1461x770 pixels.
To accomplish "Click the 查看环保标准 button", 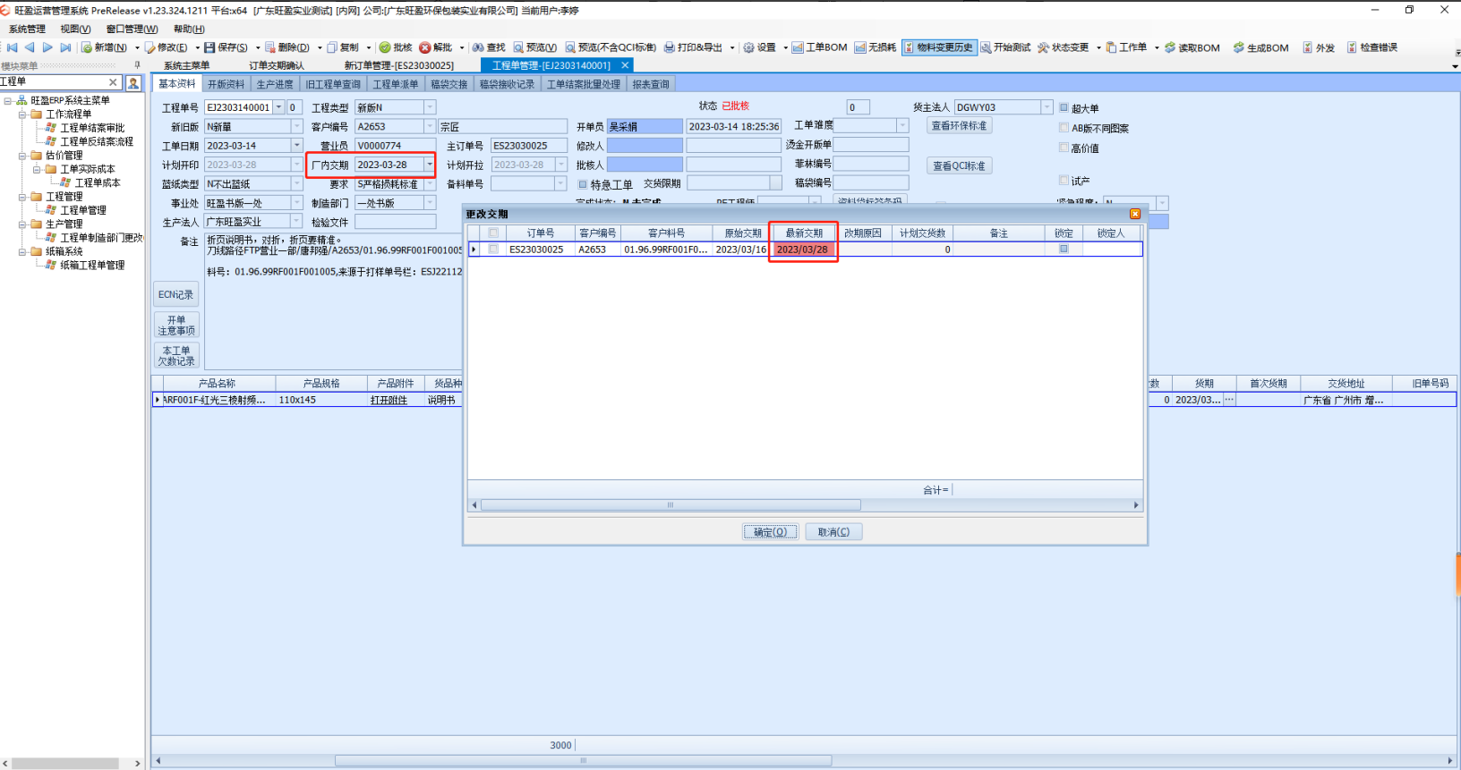I will click(x=959, y=126).
